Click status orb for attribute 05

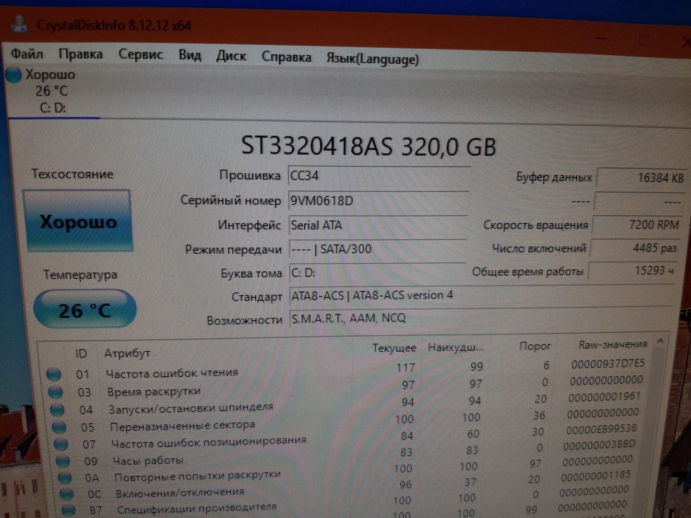tap(60, 427)
